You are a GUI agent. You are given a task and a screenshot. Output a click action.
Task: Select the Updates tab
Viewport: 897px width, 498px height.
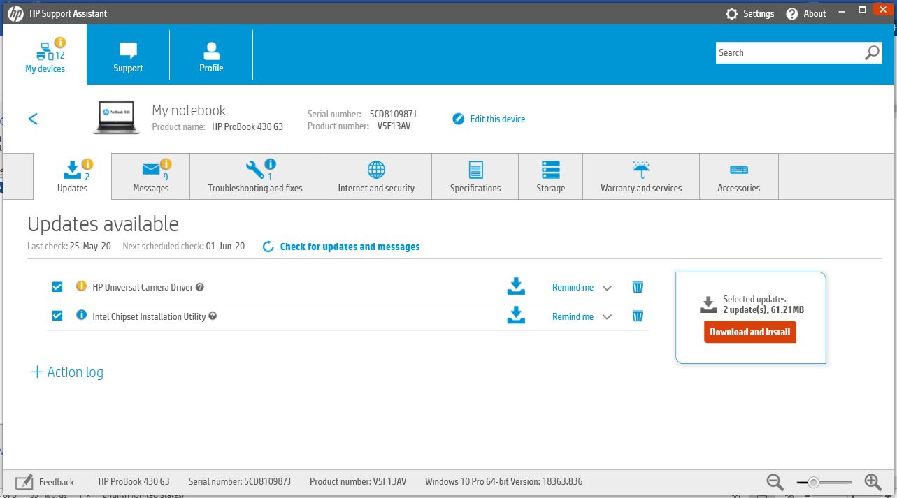[73, 176]
